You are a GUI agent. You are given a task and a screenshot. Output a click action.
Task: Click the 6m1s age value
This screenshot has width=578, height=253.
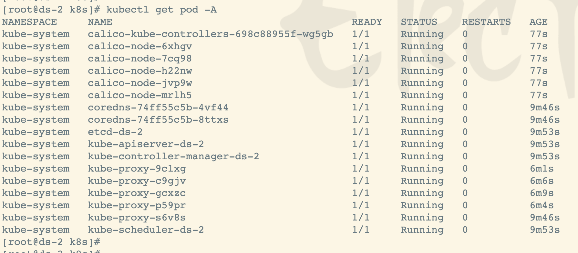coord(542,169)
